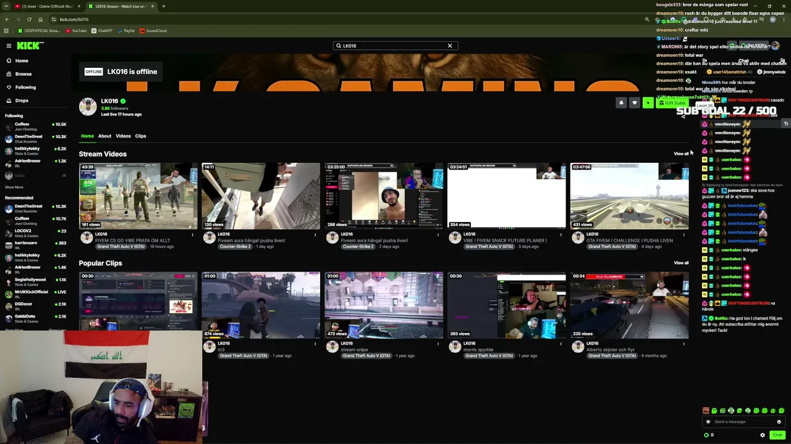This screenshot has width=791, height=444.
Task: Open a new browser tab
Action: (x=164, y=6)
